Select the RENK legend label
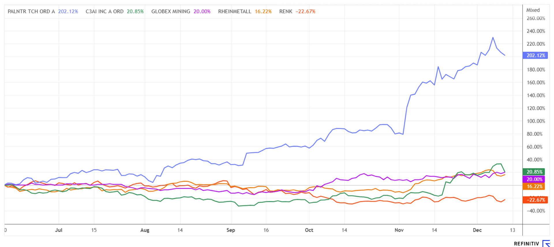The image size is (554, 247). (x=286, y=12)
